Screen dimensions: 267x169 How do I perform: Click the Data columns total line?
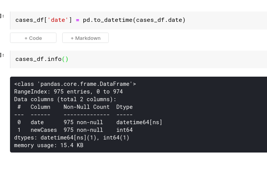tap(65, 99)
